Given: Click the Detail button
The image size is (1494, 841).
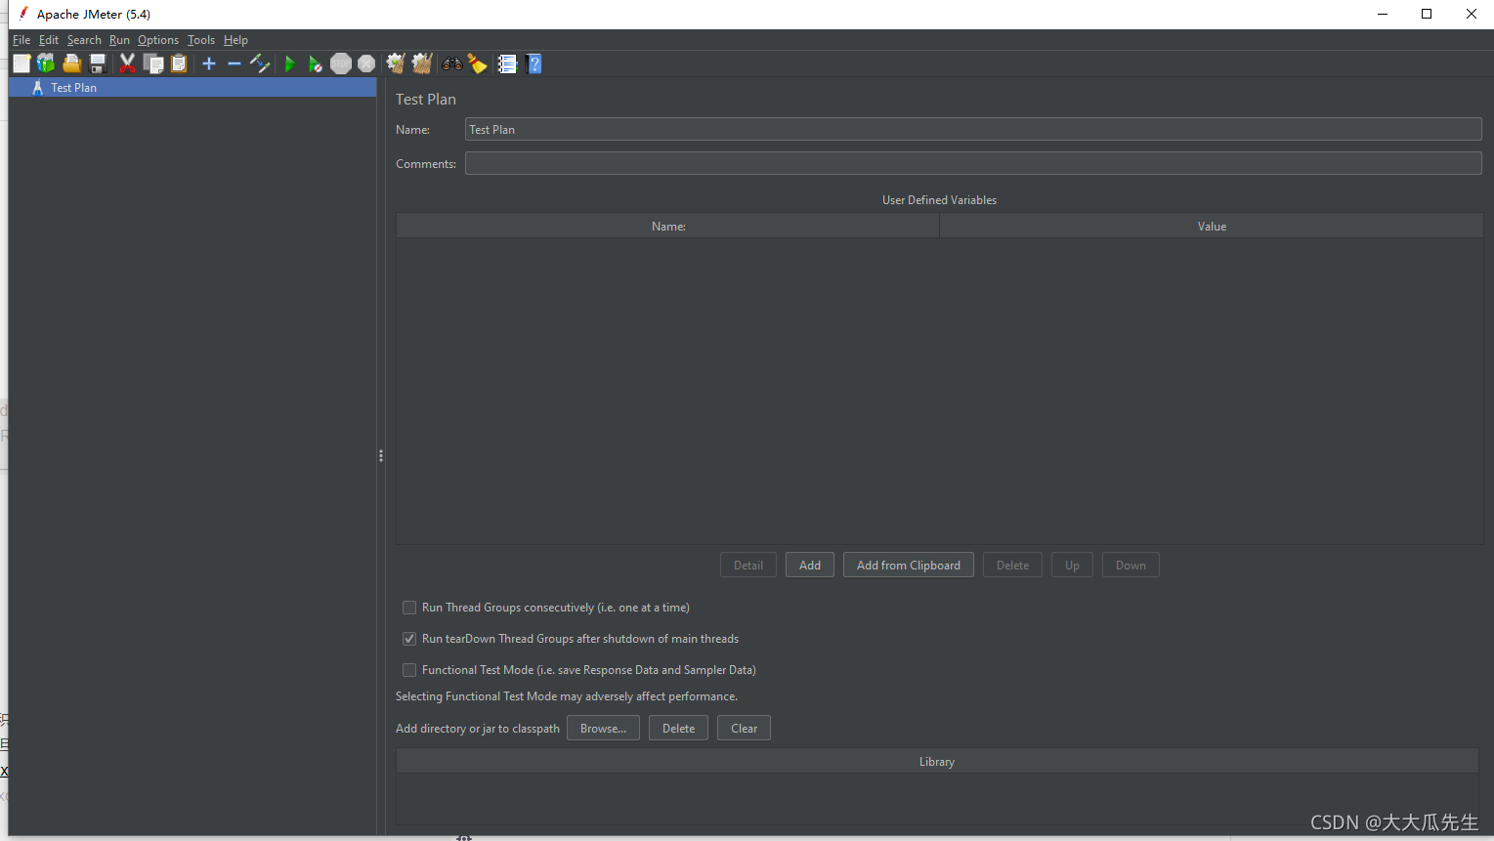Looking at the screenshot, I should pos(748,565).
